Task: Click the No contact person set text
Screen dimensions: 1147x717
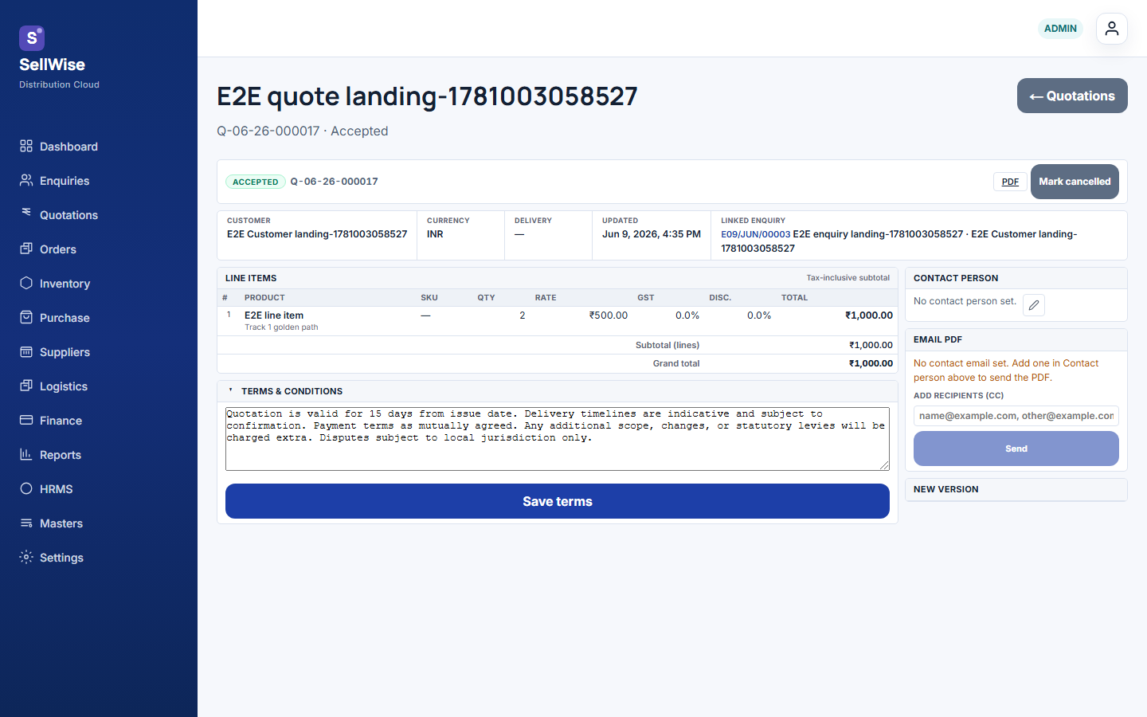Action: click(965, 301)
